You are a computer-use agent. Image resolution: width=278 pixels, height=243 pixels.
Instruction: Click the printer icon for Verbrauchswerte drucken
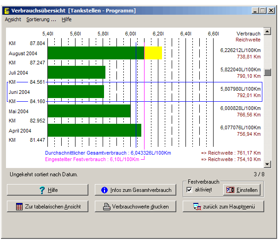tap(106, 207)
